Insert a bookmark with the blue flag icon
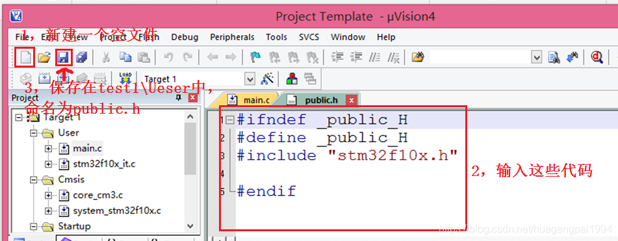 255,58
